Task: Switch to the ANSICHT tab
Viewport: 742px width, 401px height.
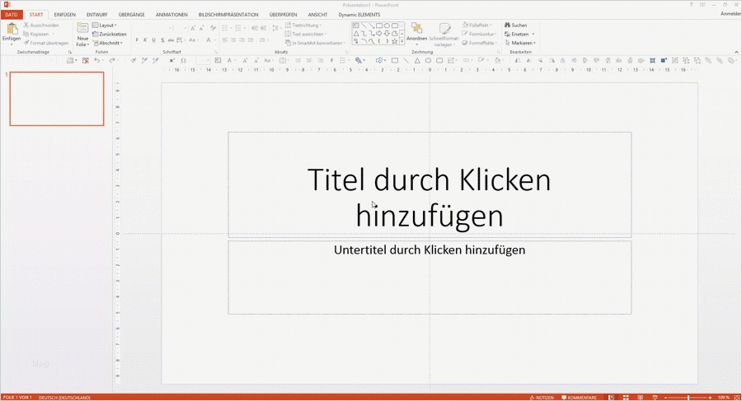Action: 317,15
